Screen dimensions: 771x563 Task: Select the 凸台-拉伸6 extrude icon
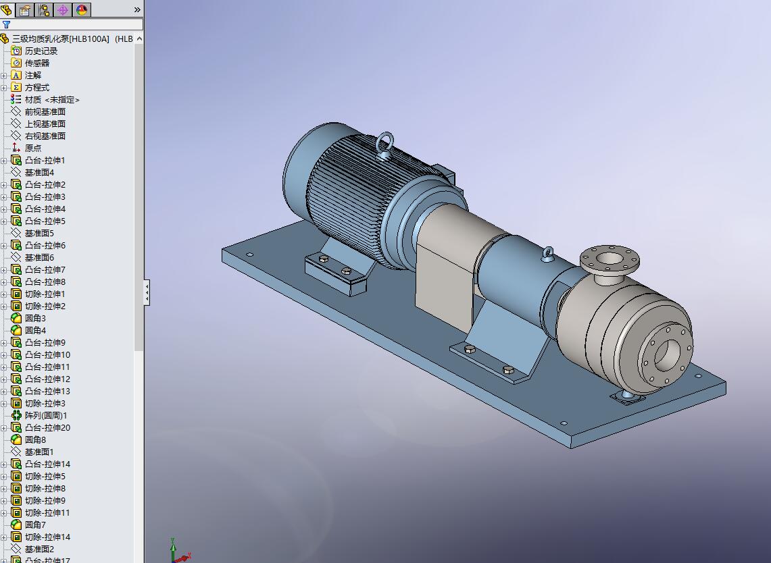point(16,245)
